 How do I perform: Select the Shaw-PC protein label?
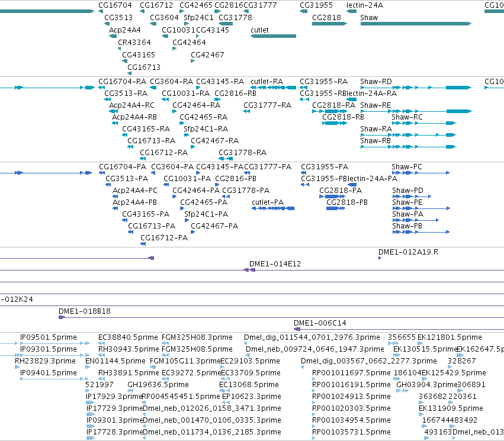click(407, 167)
